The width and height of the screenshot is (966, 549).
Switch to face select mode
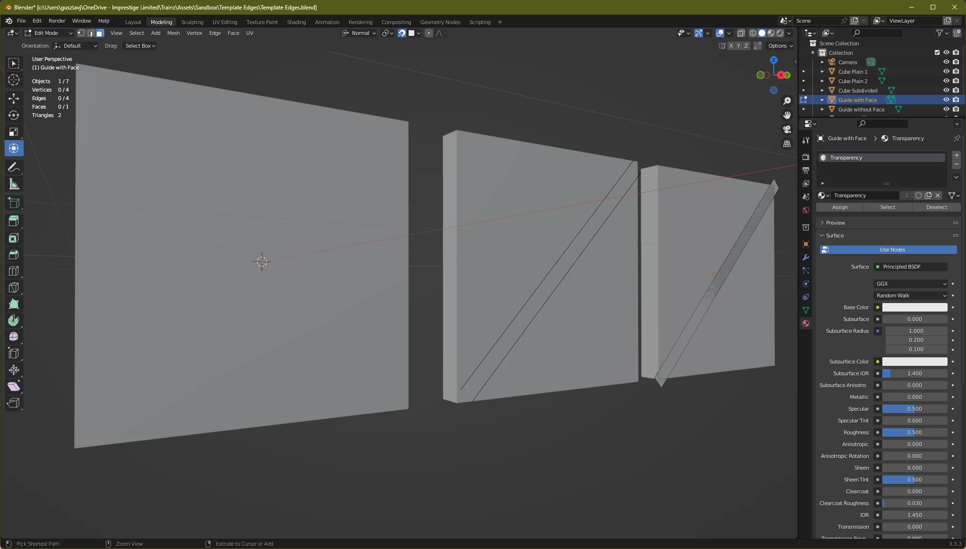(100, 33)
